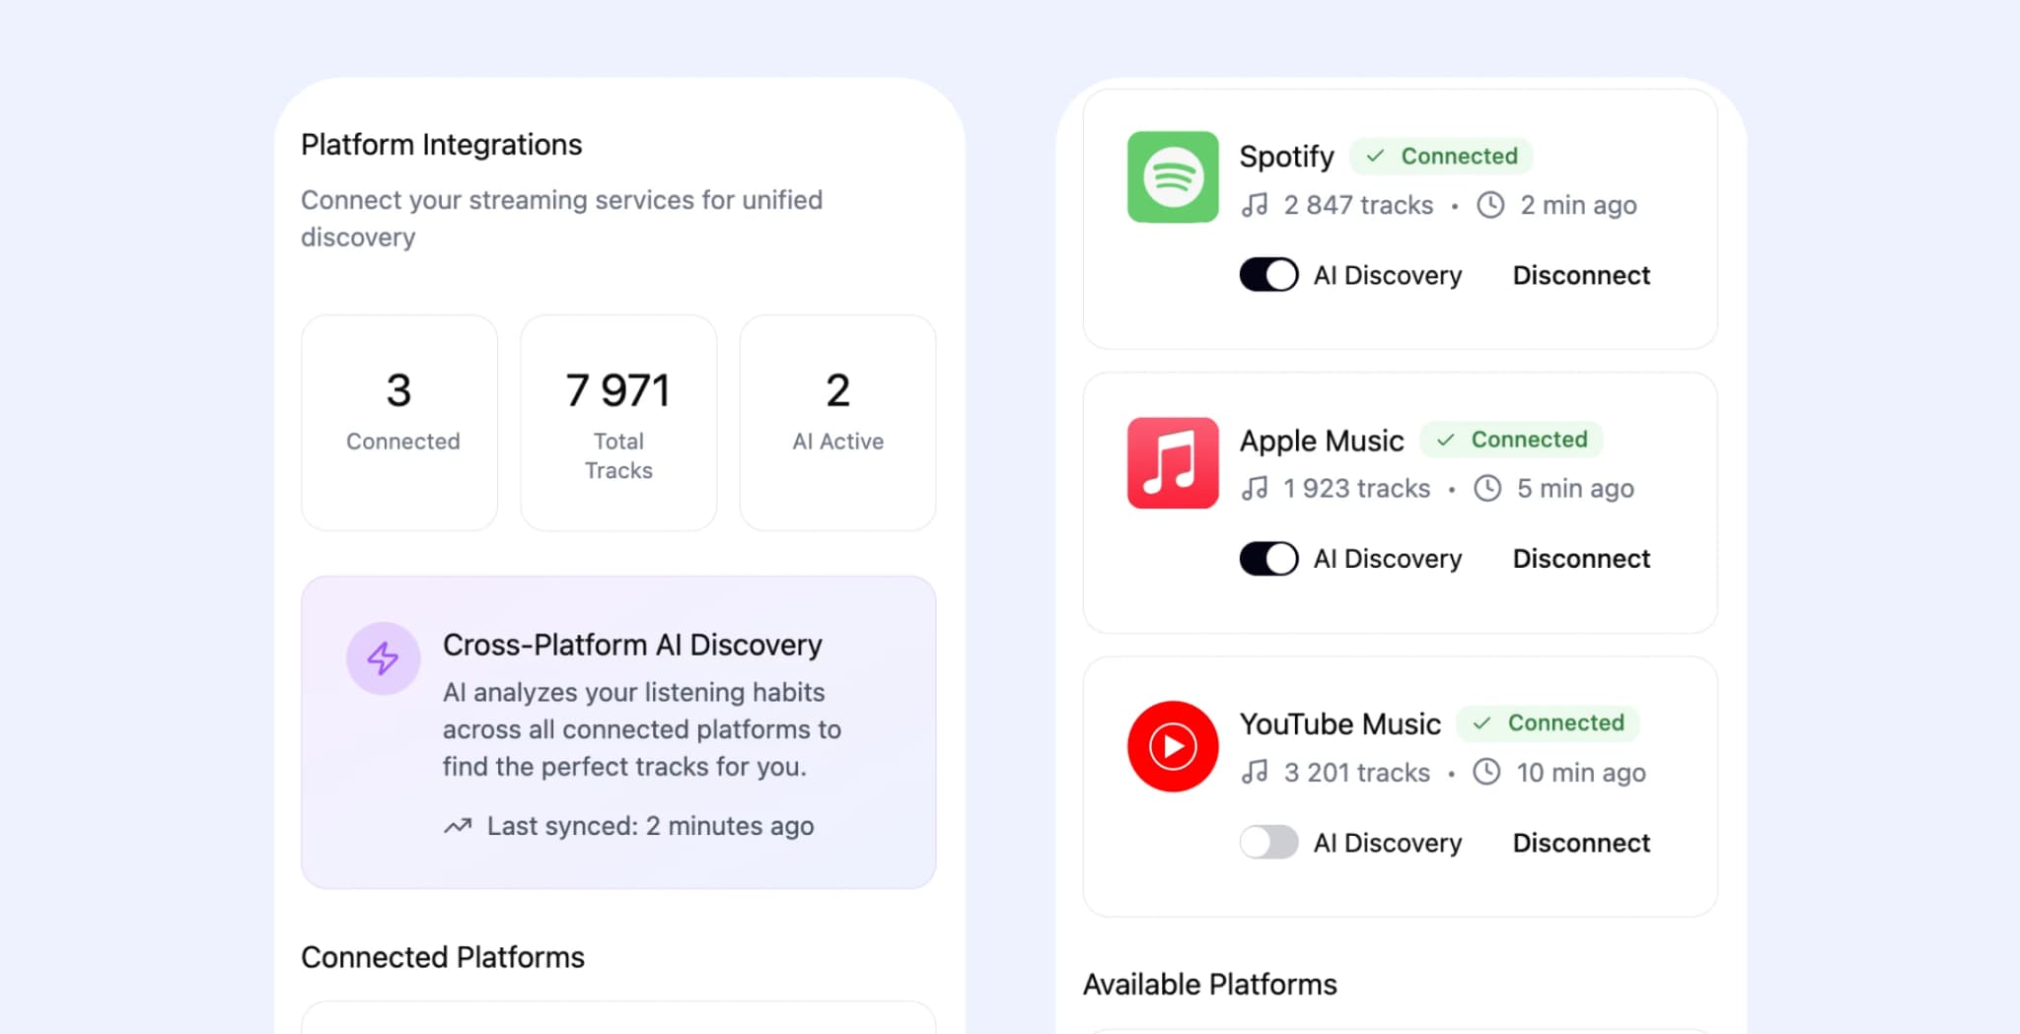Disable AI Discovery for Spotify
This screenshot has height=1034, width=2020.
pyautogui.click(x=1268, y=275)
